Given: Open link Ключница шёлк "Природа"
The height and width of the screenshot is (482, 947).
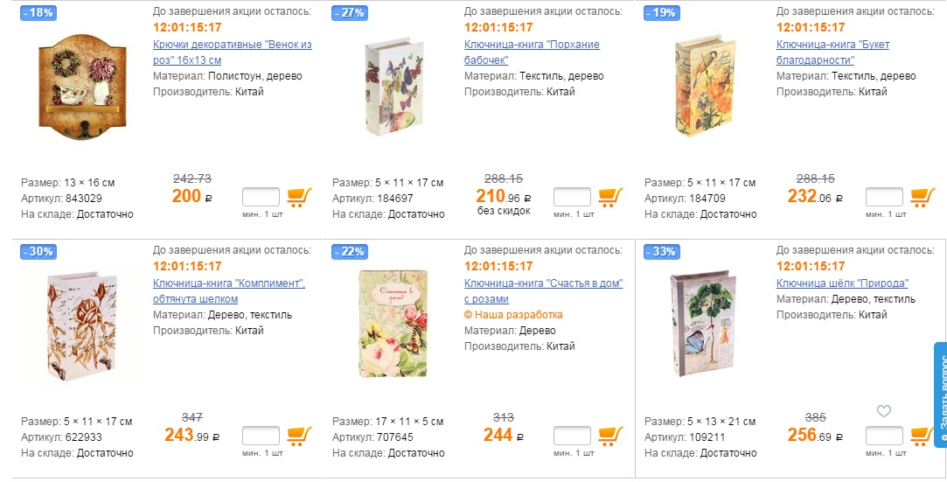Looking at the screenshot, I should tap(842, 283).
